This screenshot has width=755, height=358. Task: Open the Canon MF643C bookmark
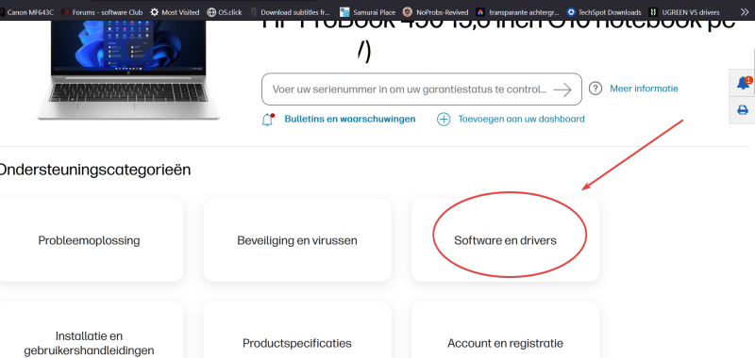(26, 12)
